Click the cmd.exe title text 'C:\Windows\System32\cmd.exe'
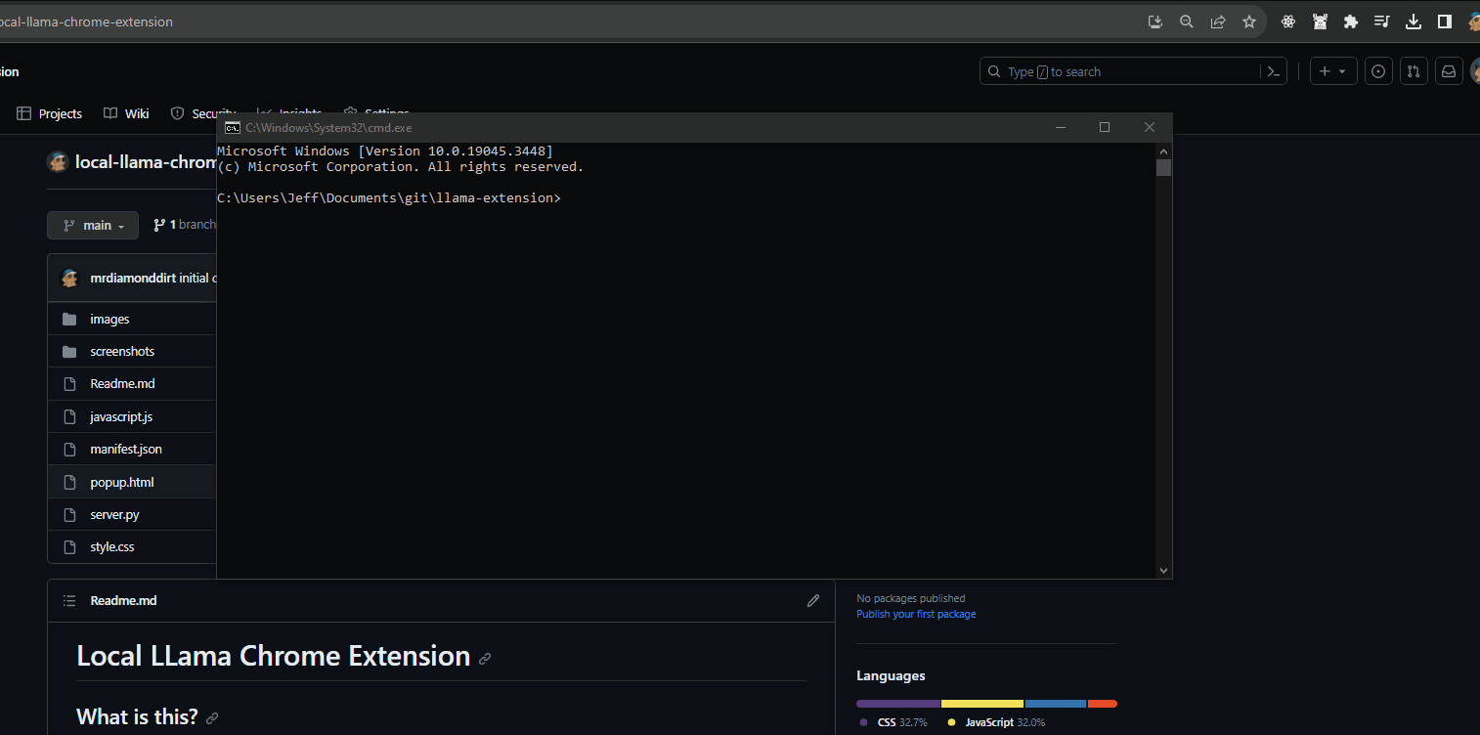Image resolution: width=1480 pixels, height=735 pixels. click(328, 127)
